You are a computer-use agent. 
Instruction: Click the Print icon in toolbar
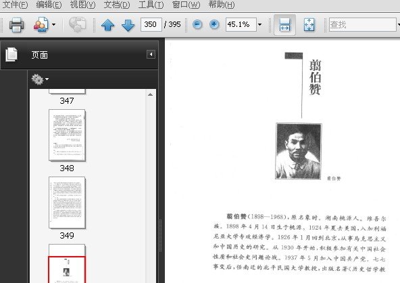17,25
